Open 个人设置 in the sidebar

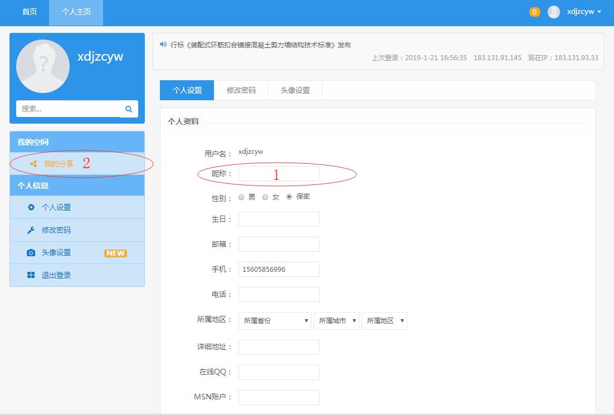coord(77,207)
